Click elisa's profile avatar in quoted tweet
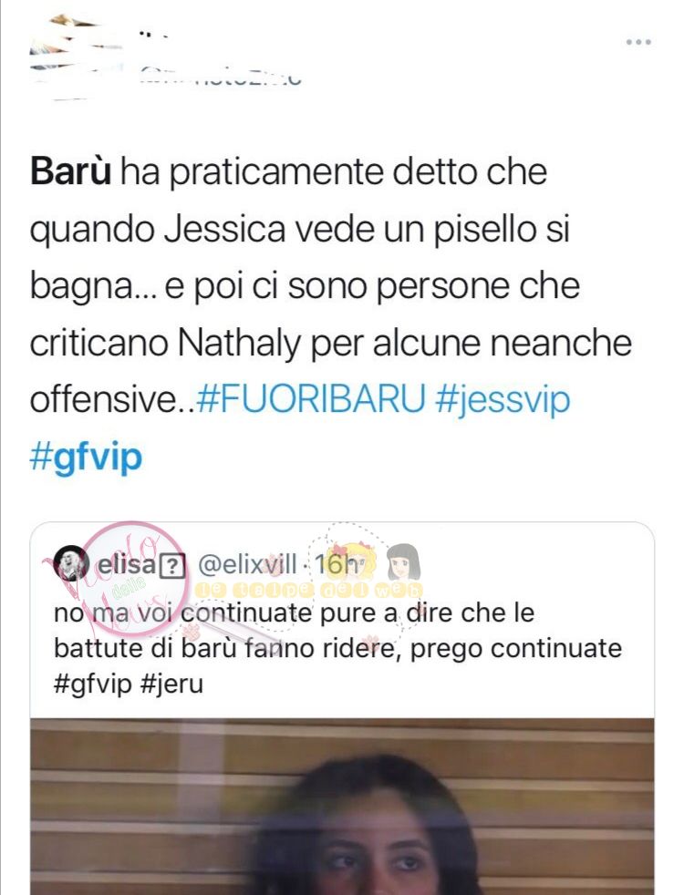This screenshot has height=895, width=684. [x=71, y=564]
